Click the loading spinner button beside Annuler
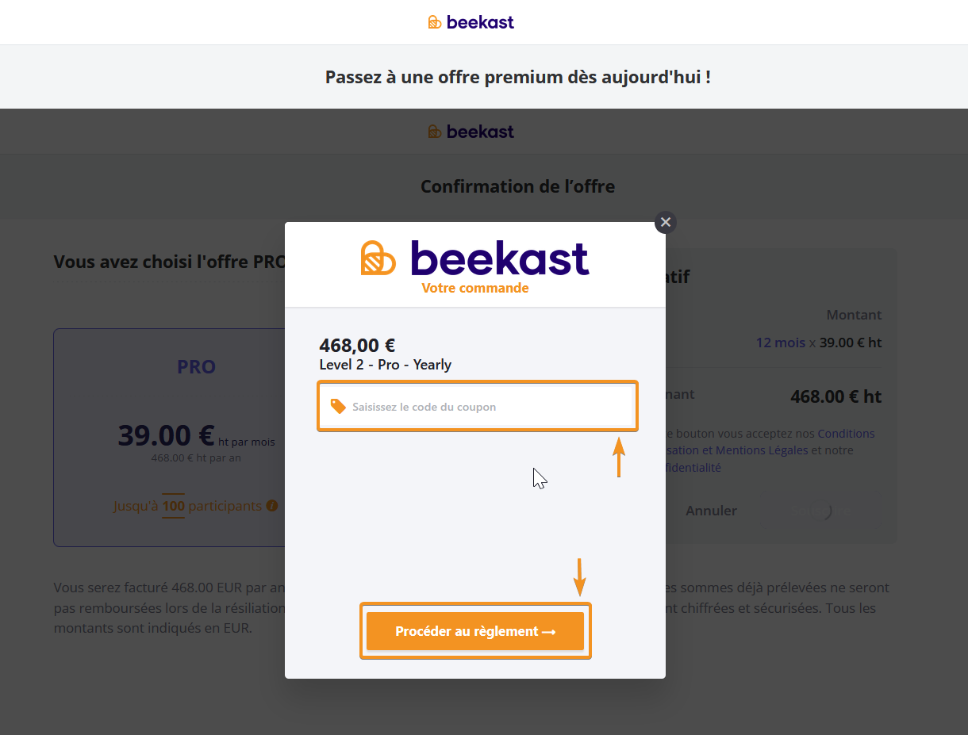 821,511
